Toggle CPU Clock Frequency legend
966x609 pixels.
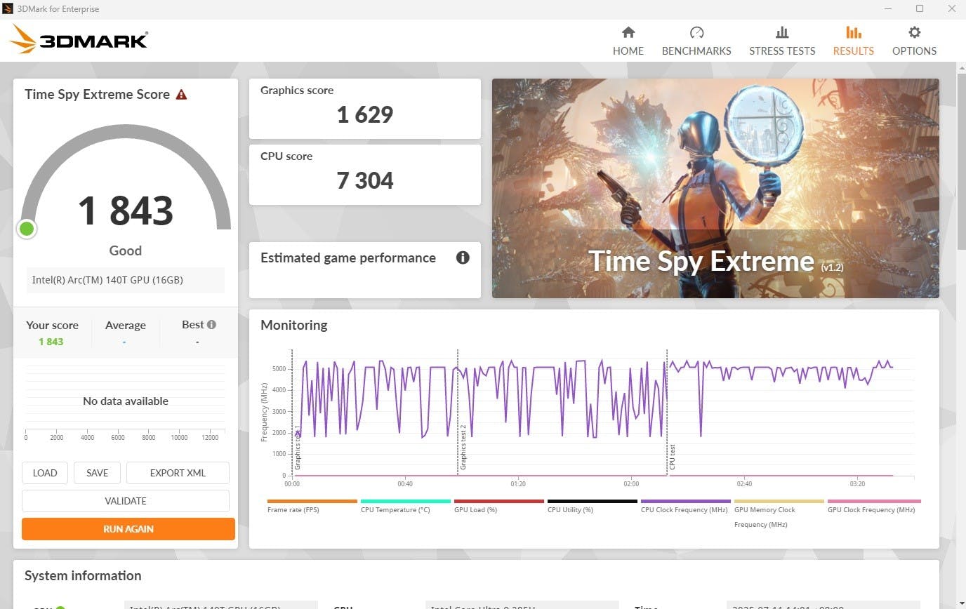pos(685,507)
